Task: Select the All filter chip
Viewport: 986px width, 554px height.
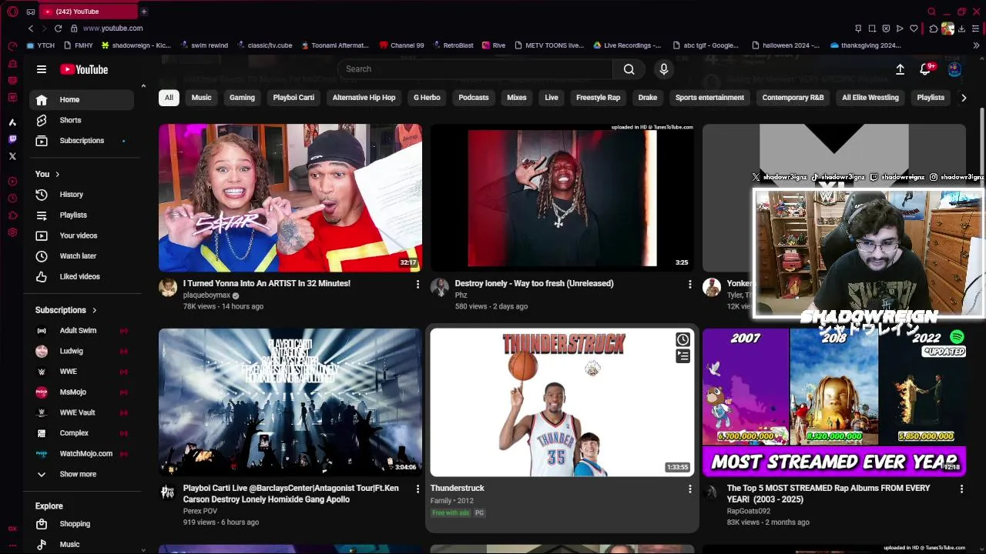Action: [x=169, y=98]
